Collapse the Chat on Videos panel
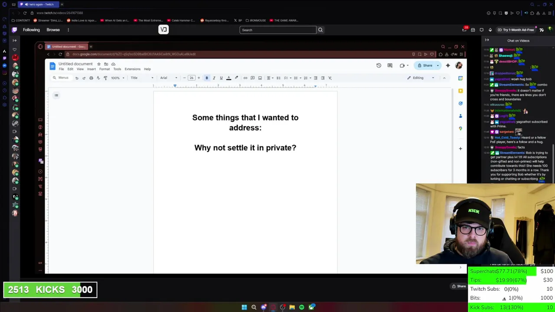Image resolution: width=555 pixels, height=312 pixels. coord(487,40)
